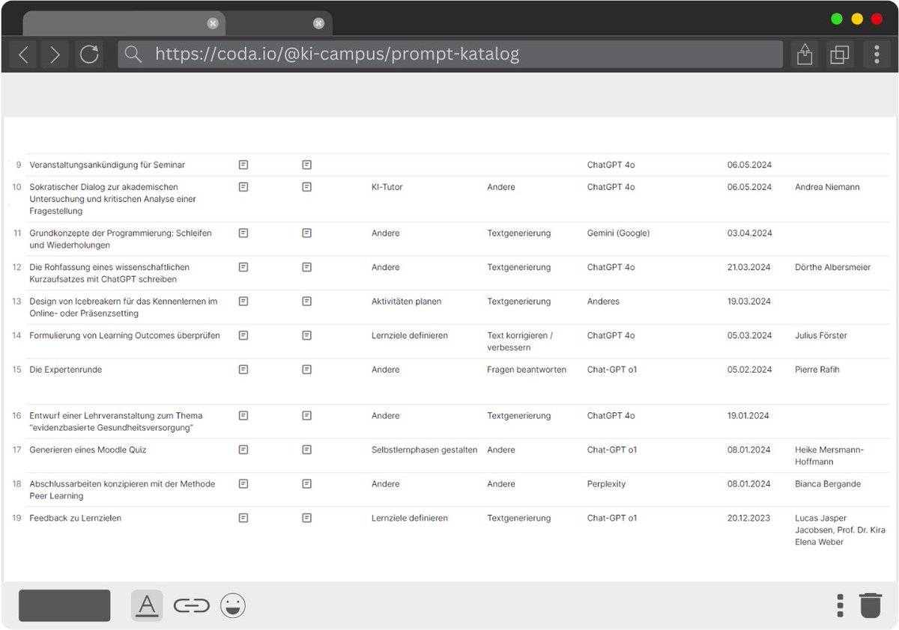The width and height of the screenshot is (899, 630).
Task: Select title 'Die Expertenrunde'
Action: (x=65, y=370)
